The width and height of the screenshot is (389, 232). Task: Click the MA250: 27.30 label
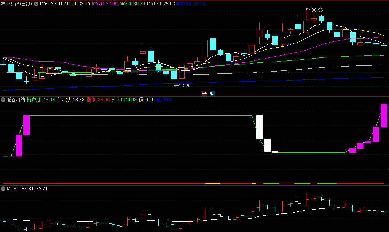point(191,4)
